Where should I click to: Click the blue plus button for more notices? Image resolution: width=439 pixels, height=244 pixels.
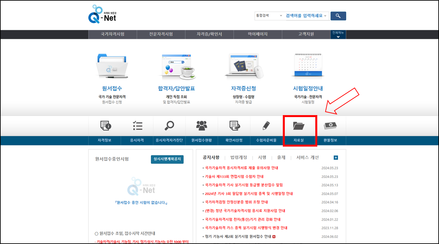336,157
